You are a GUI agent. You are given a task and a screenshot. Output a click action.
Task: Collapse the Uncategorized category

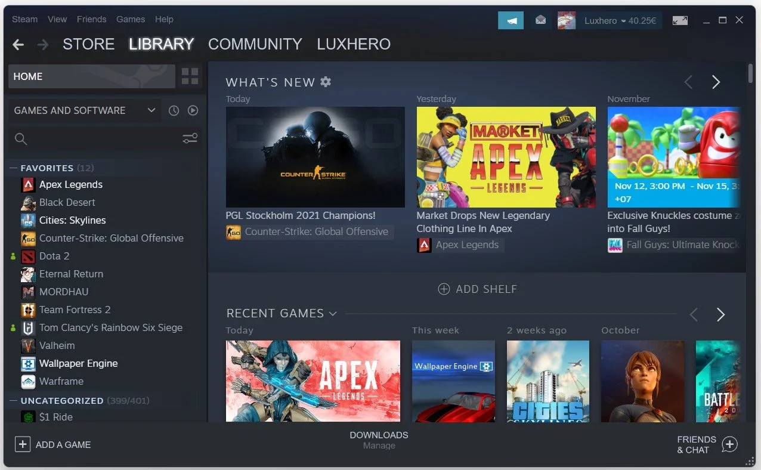pos(13,401)
